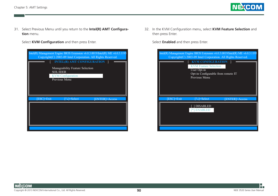Click [ESC]=Exit in the left BIOS screen

[44, 99]
